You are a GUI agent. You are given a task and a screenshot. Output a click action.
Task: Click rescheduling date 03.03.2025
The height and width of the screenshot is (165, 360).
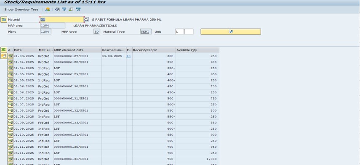pos(114,56)
